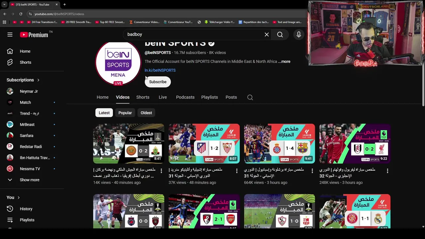
Task: Open the tab search dropdown arrow
Action: (x=4, y=4)
